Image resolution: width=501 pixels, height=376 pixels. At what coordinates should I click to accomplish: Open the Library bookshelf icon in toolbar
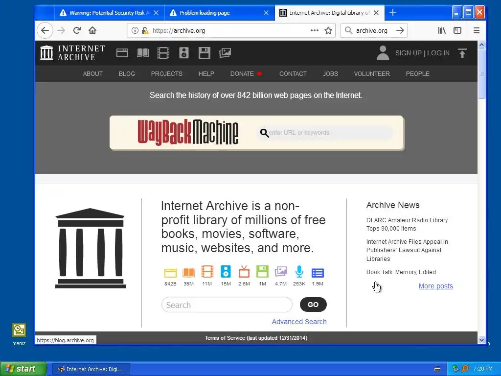coord(442,31)
